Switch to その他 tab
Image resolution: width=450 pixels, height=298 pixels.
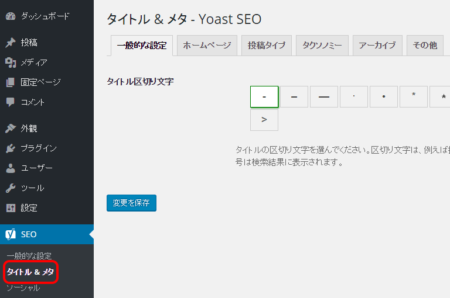(425, 45)
